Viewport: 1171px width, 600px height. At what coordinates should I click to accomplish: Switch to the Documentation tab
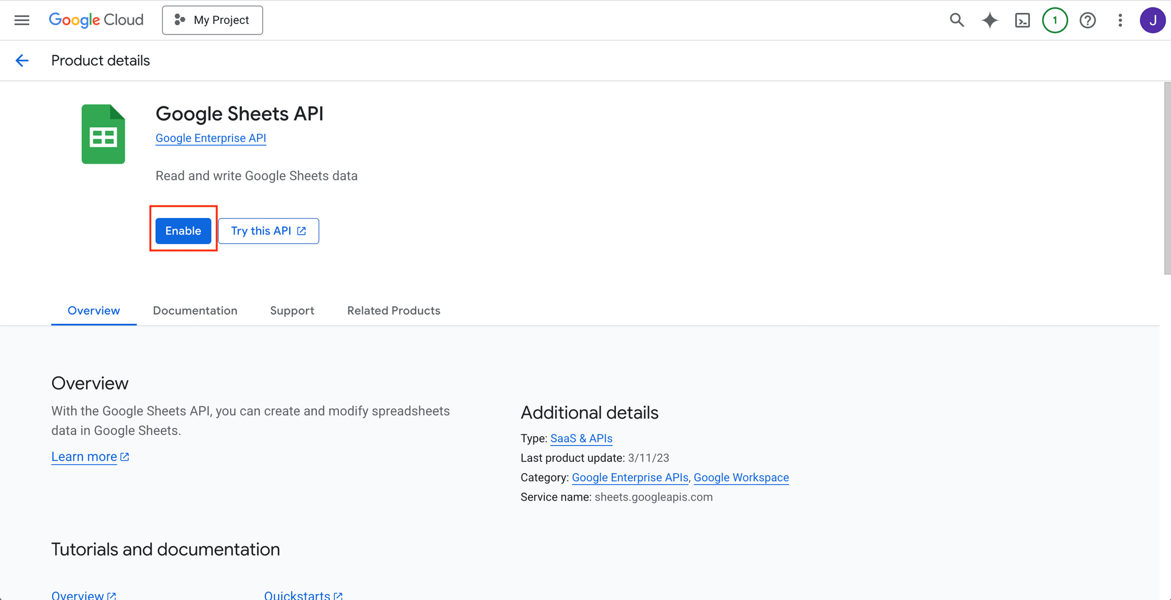pos(195,311)
